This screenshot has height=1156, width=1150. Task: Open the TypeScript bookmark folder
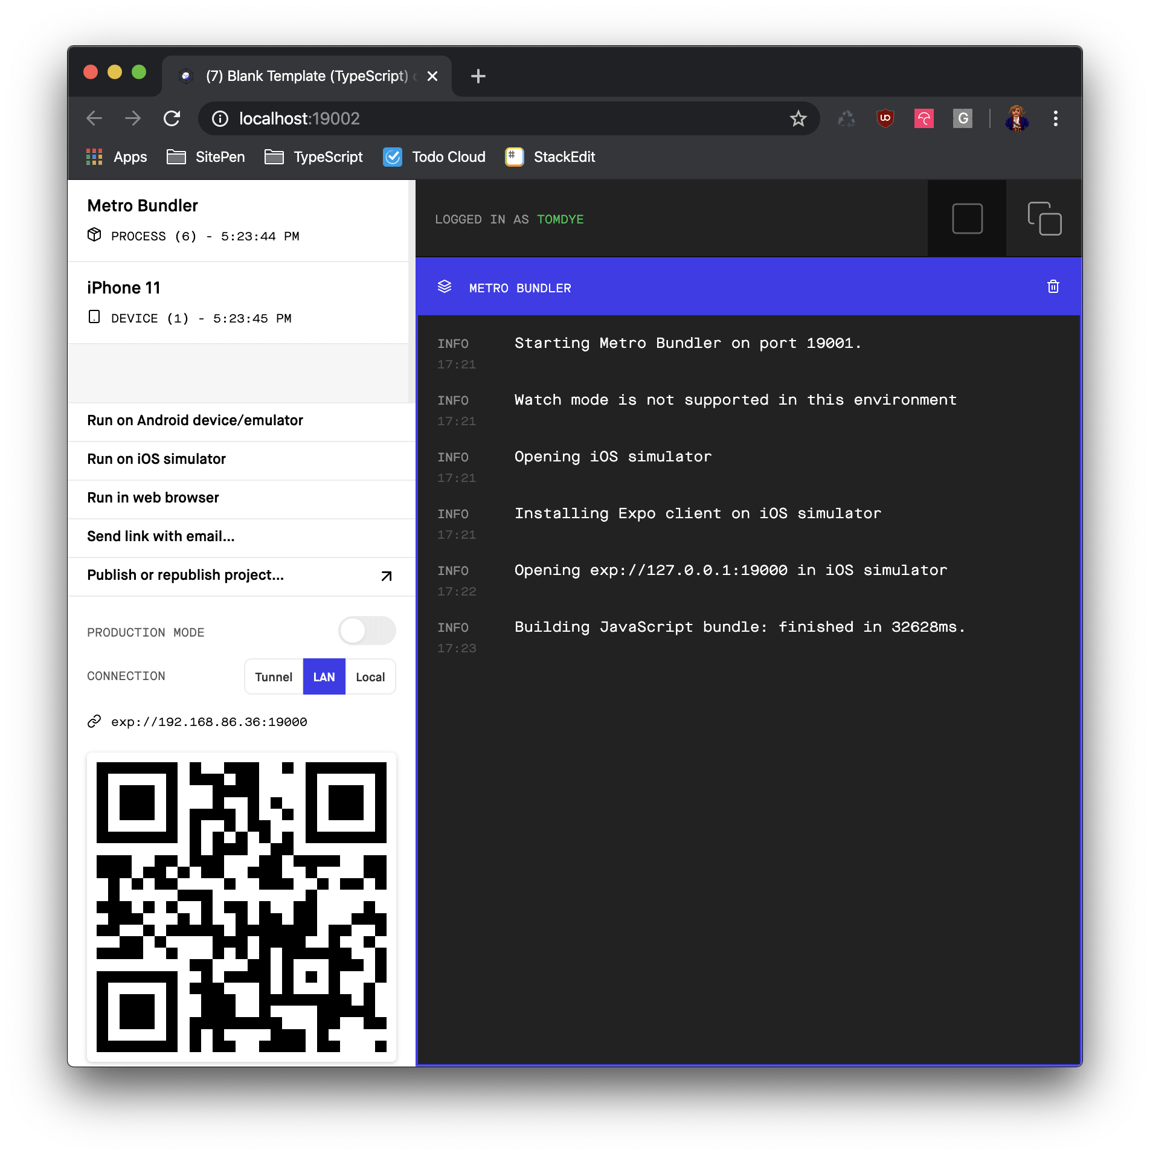[313, 157]
